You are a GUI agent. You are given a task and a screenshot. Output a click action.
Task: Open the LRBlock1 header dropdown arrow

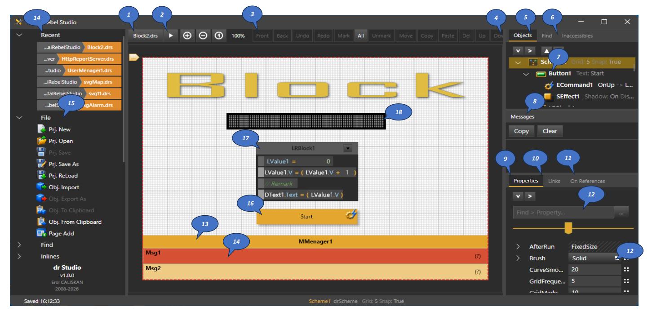click(x=347, y=148)
